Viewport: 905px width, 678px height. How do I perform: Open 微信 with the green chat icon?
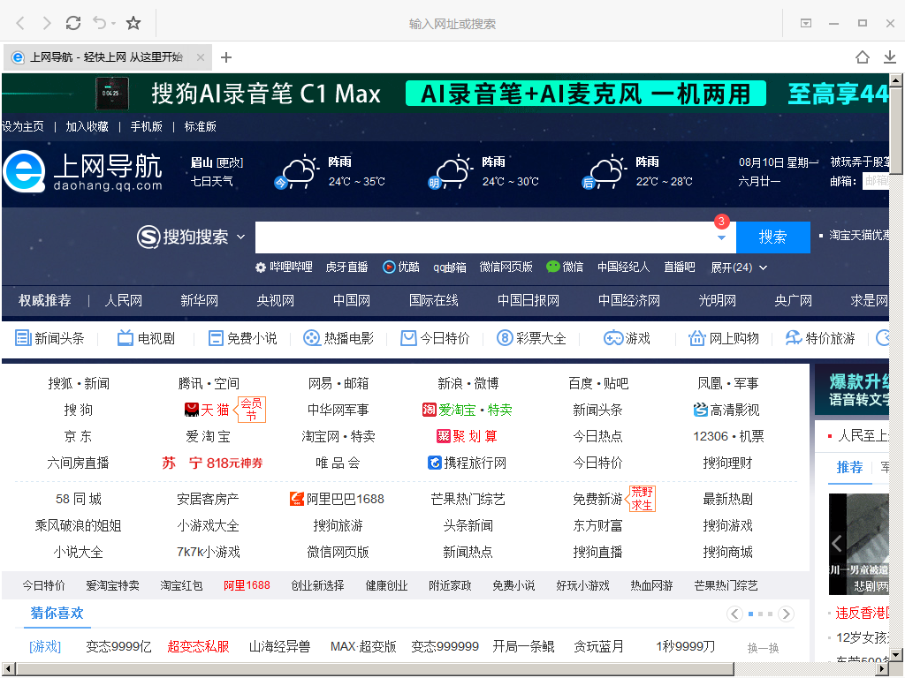tap(565, 267)
